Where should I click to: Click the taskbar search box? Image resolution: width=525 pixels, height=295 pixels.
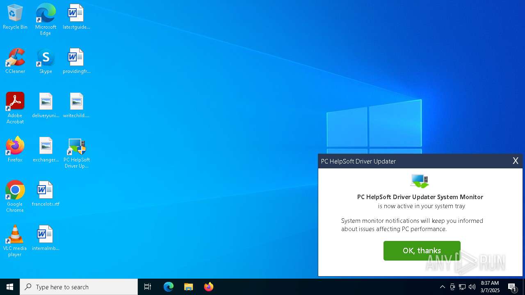click(x=79, y=287)
